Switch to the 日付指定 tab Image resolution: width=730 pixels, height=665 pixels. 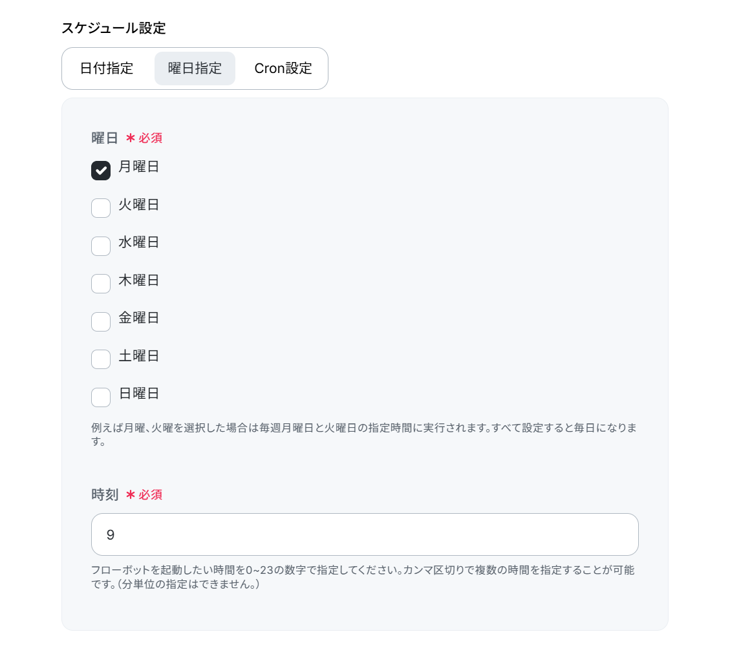tap(107, 69)
